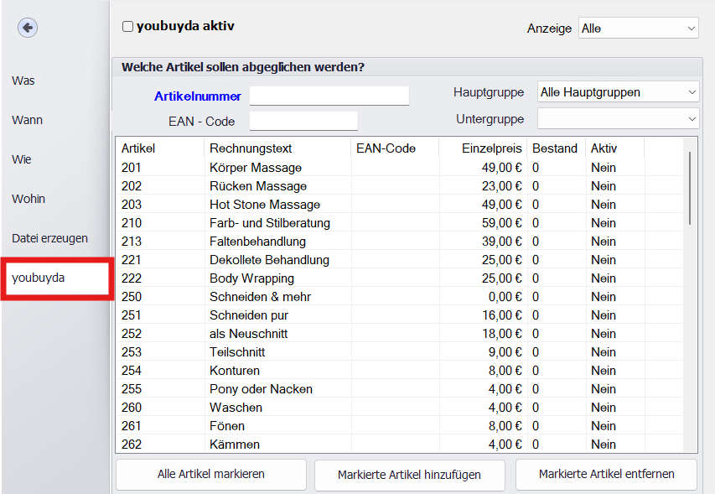
Task: Click the back arrow icon
Action: point(28,28)
